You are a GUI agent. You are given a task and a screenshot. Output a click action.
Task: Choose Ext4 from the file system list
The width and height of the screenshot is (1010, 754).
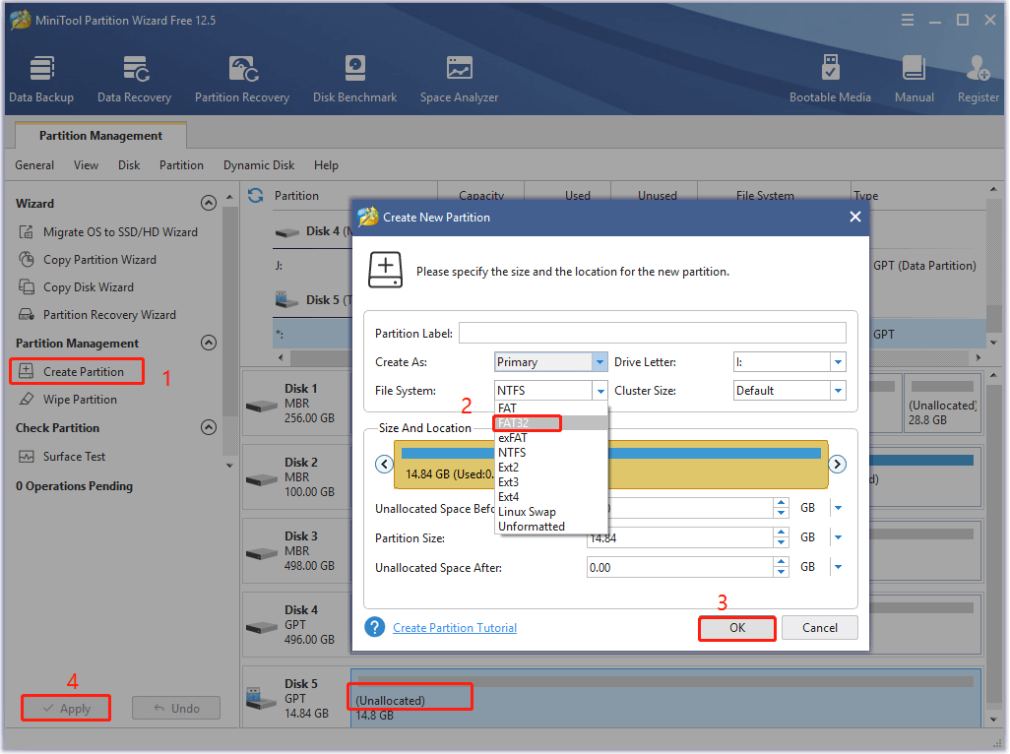[x=550, y=497]
